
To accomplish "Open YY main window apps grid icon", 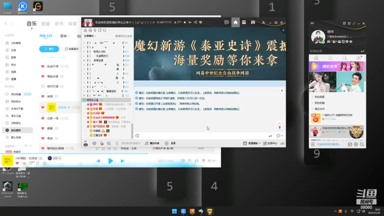I will pos(359,58).
